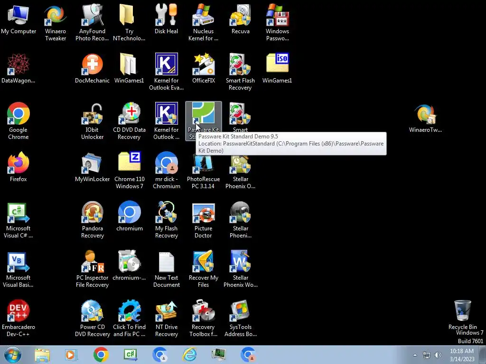Open Kernel for Outlook shortcut beside Passware
Viewport: 486px width, 364px height.
pyautogui.click(x=166, y=121)
